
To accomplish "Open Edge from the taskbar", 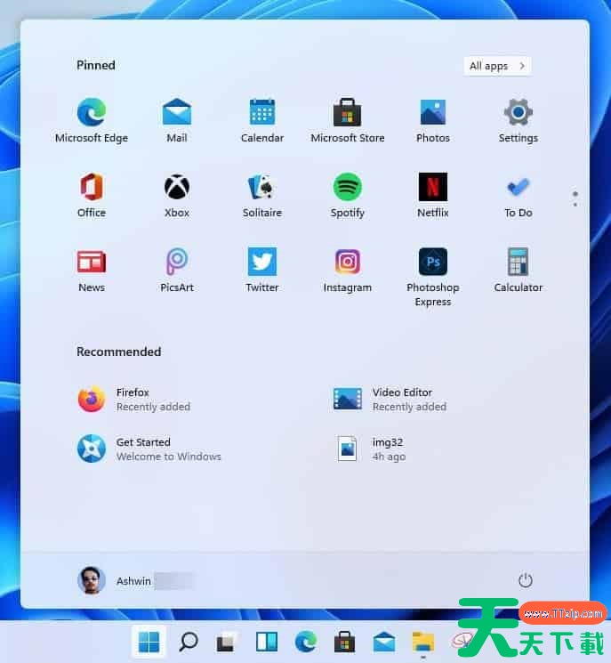I will click(306, 643).
